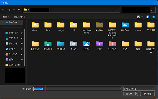Expand the OneDrive tree node
158x99 pixels.
[3, 22]
